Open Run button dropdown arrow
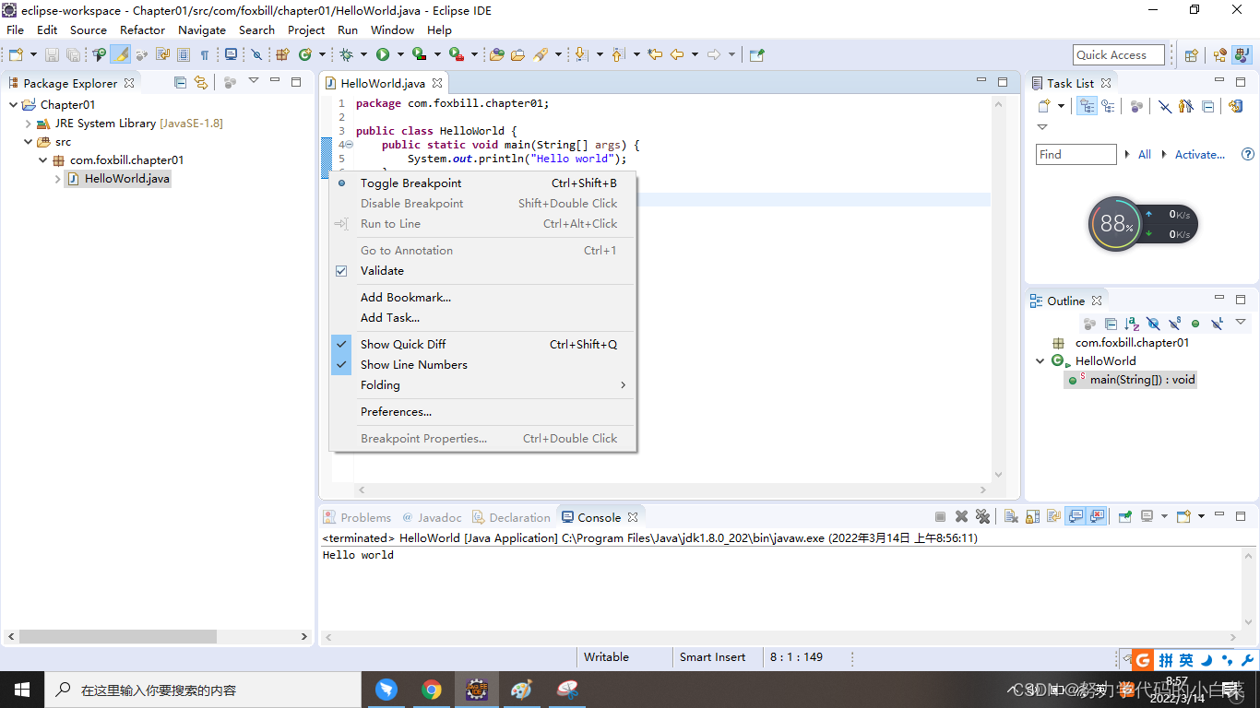 click(400, 54)
